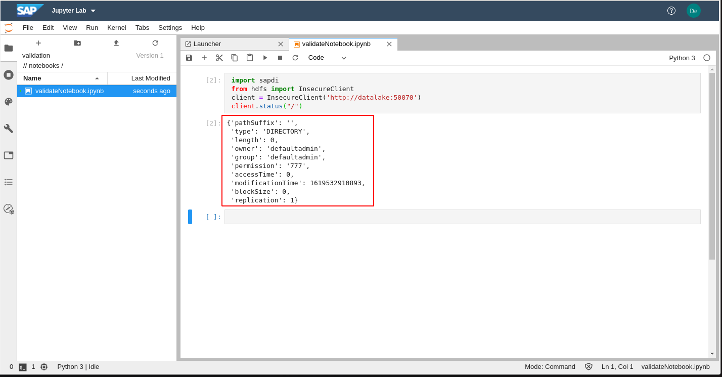Click the 'Version 1' label
722x377 pixels.
[150, 56]
